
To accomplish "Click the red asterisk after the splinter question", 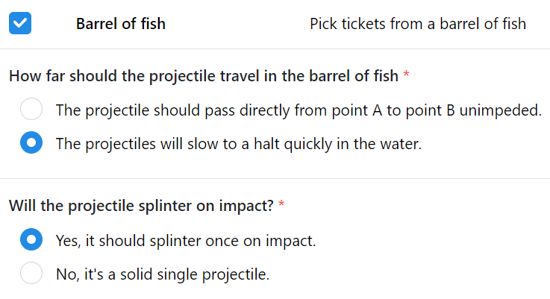I will pos(281,204).
